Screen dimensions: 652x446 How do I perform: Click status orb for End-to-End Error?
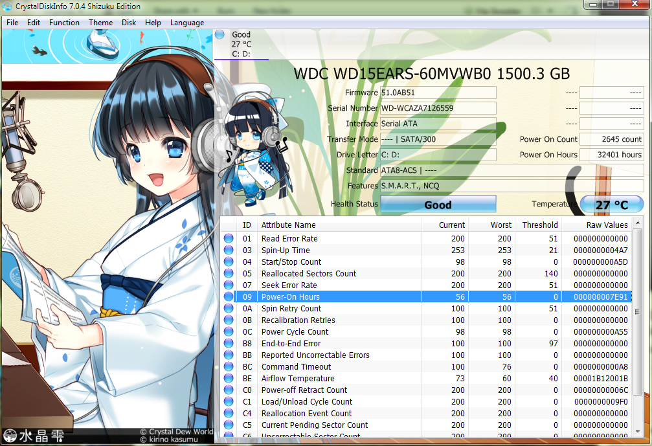tap(229, 343)
